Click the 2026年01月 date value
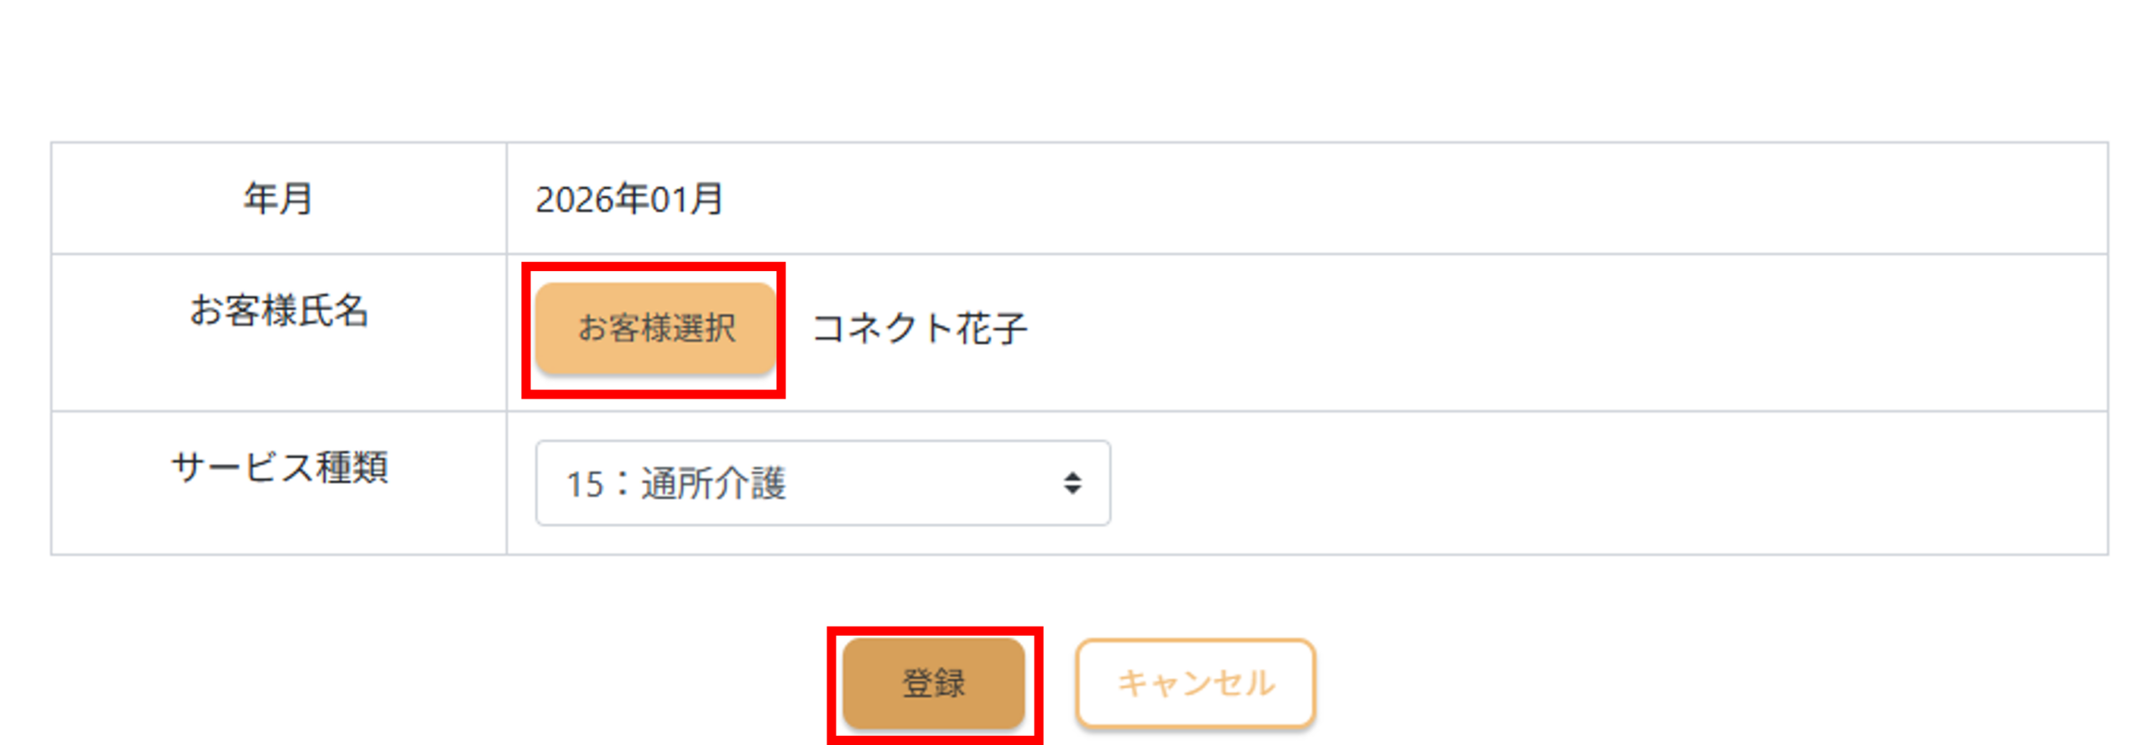This screenshot has height=745, width=2148. tap(628, 200)
